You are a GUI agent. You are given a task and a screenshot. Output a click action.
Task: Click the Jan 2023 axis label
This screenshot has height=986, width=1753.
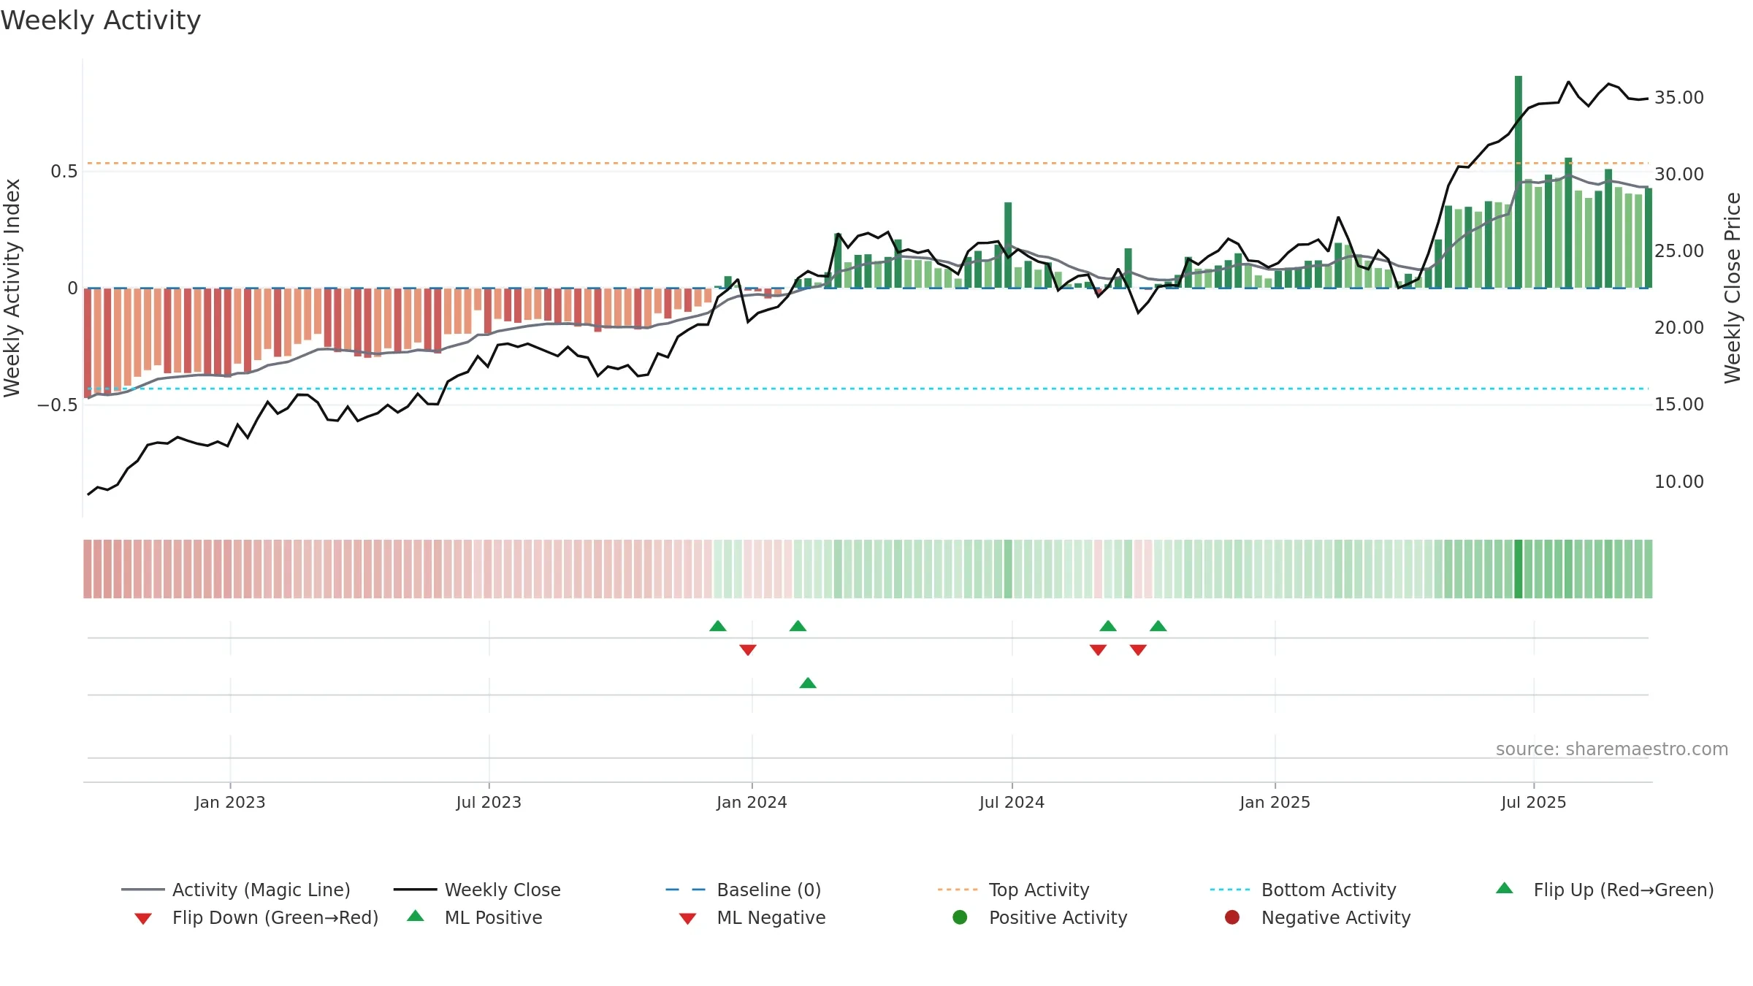(230, 802)
